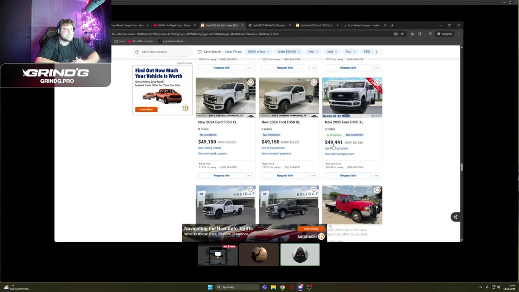
Task: Select the hooded avatar participant thumbnail
Action: (x=300, y=255)
